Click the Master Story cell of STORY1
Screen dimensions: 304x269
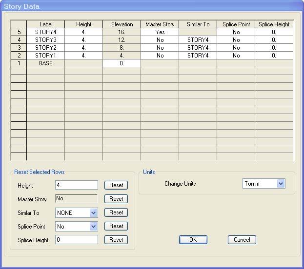[x=160, y=56]
